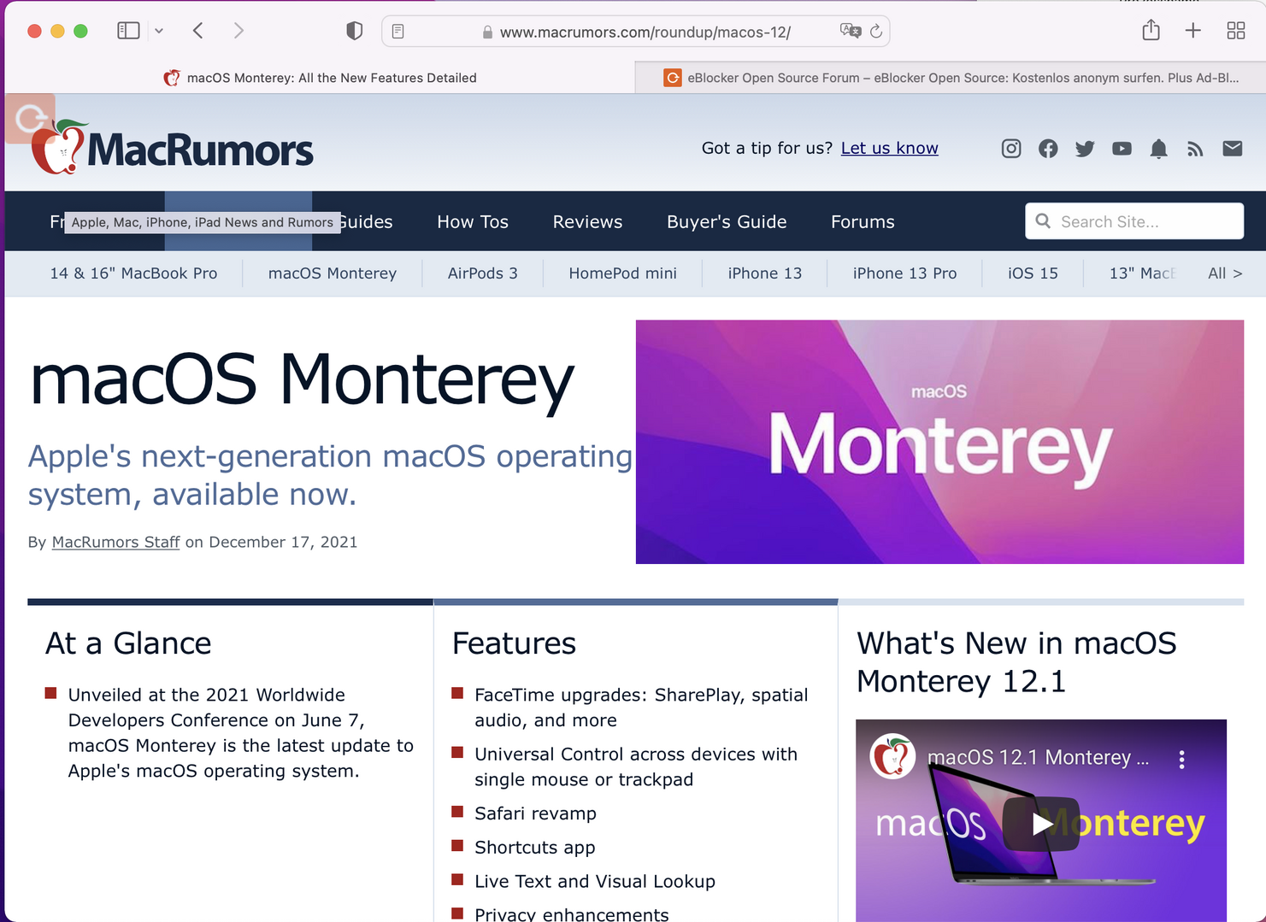Image resolution: width=1266 pixels, height=922 pixels.
Task: Click the 'macOS Monterey' page title
Action: tap(301, 381)
